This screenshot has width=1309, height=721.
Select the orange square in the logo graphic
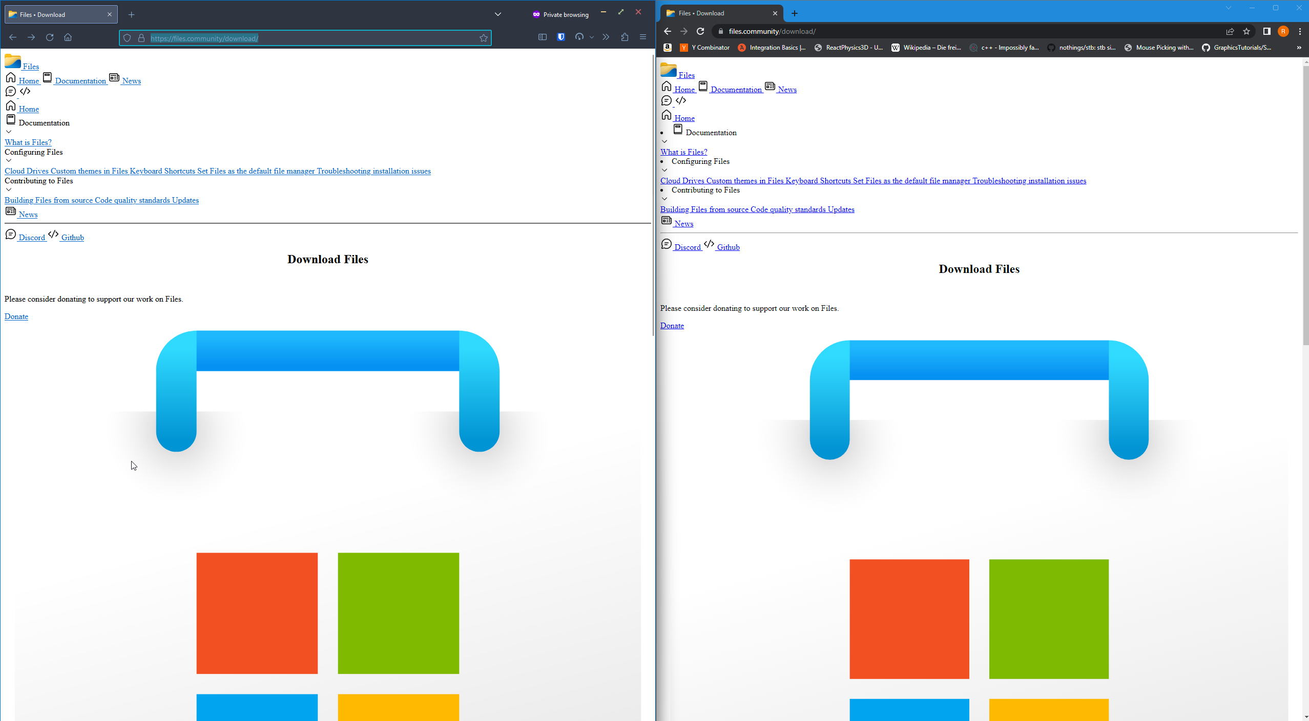(x=257, y=613)
